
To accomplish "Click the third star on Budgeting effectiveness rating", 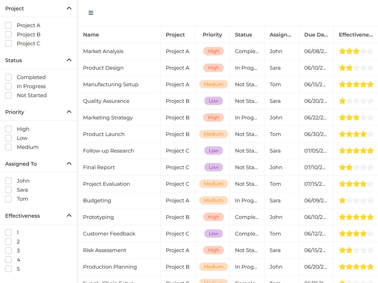I will [x=356, y=200].
